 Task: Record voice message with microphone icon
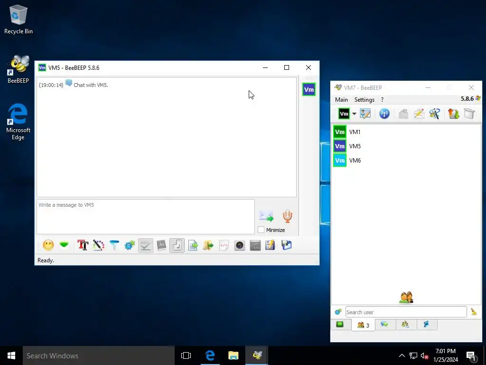point(287,216)
